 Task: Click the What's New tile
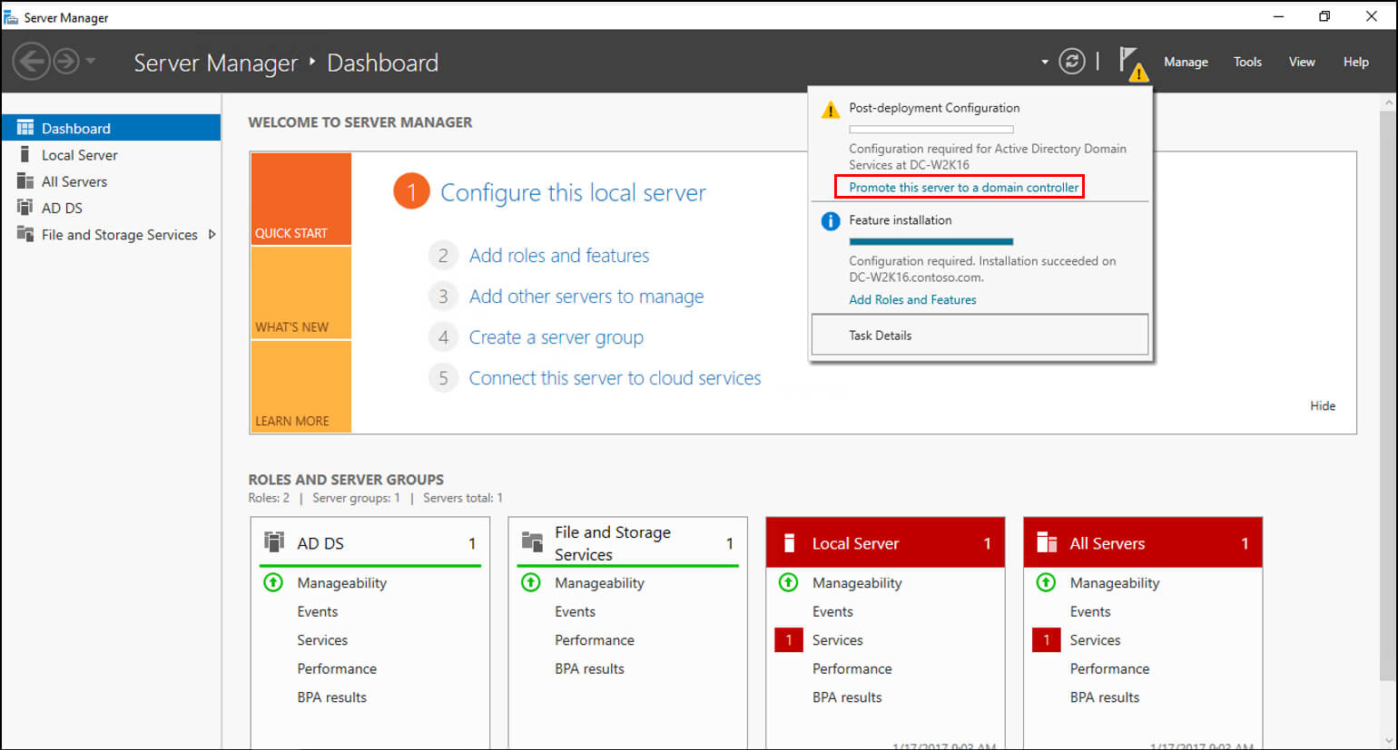click(x=301, y=292)
